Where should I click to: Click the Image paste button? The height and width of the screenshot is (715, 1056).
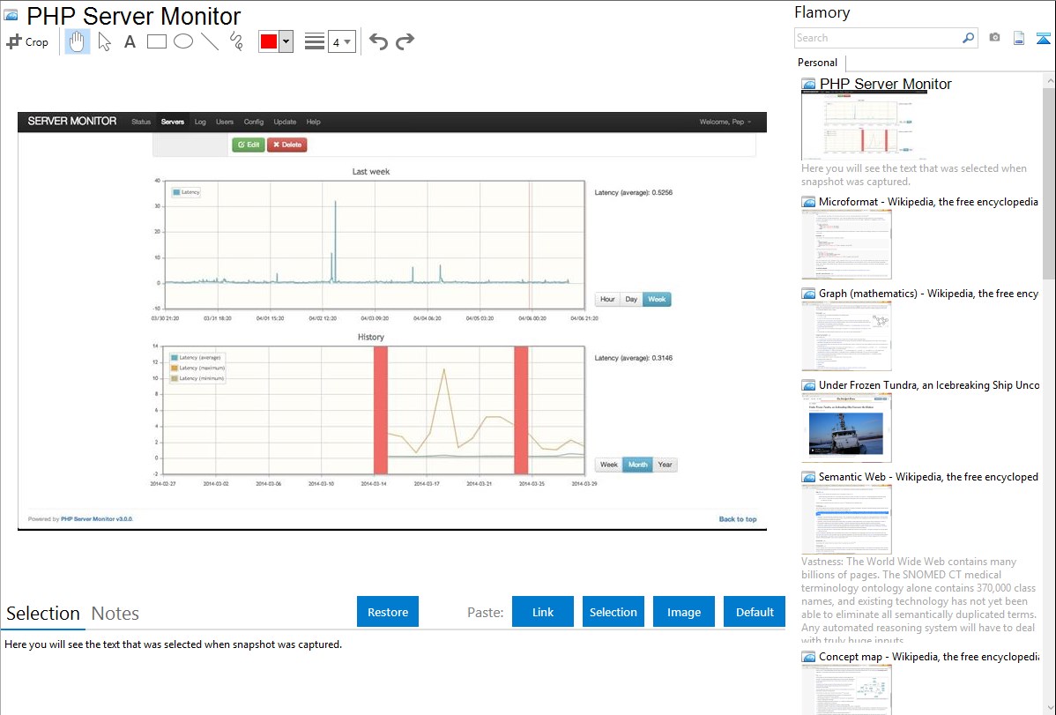point(683,612)
